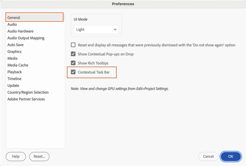Go to Graphics preferences
246x166 pixels.
(14, 51)
